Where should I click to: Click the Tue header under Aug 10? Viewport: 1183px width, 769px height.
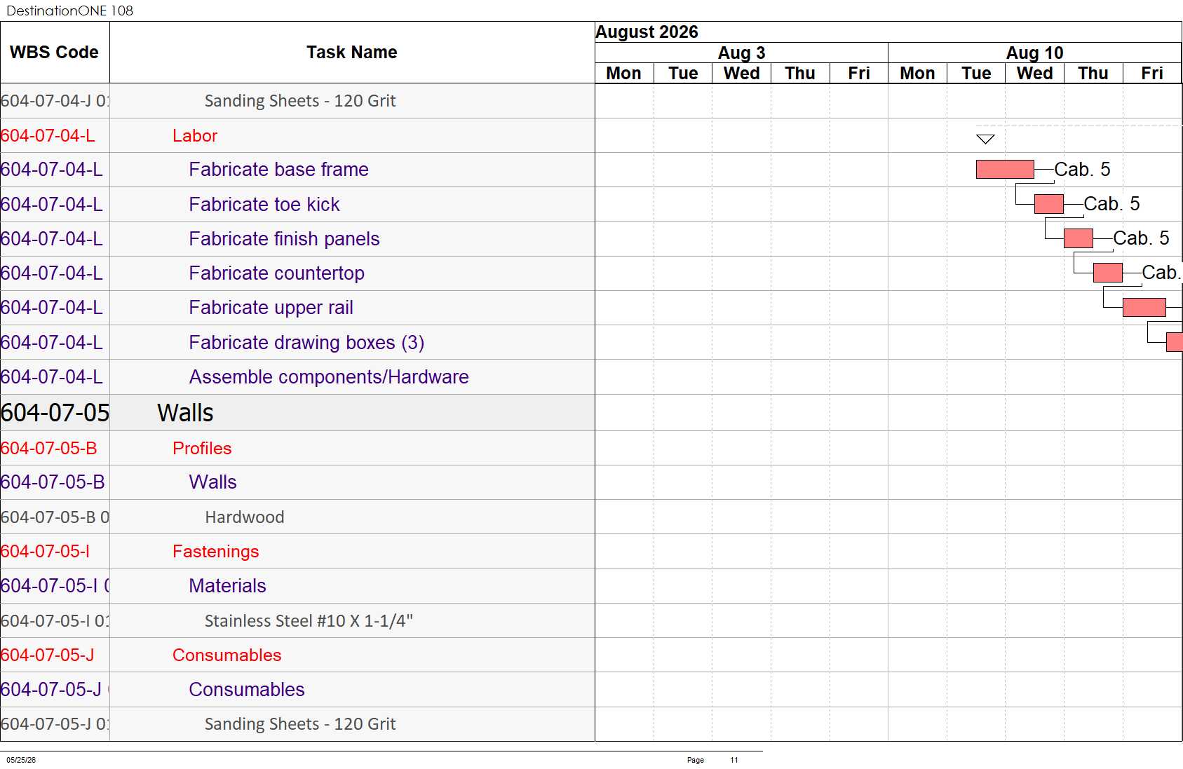pos(976,74)
